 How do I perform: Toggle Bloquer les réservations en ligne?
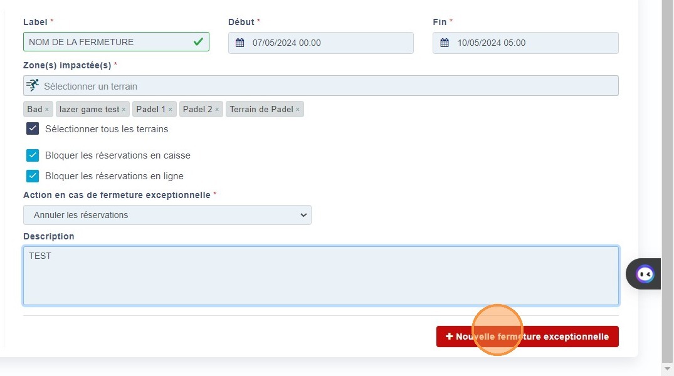pos(33,176)
